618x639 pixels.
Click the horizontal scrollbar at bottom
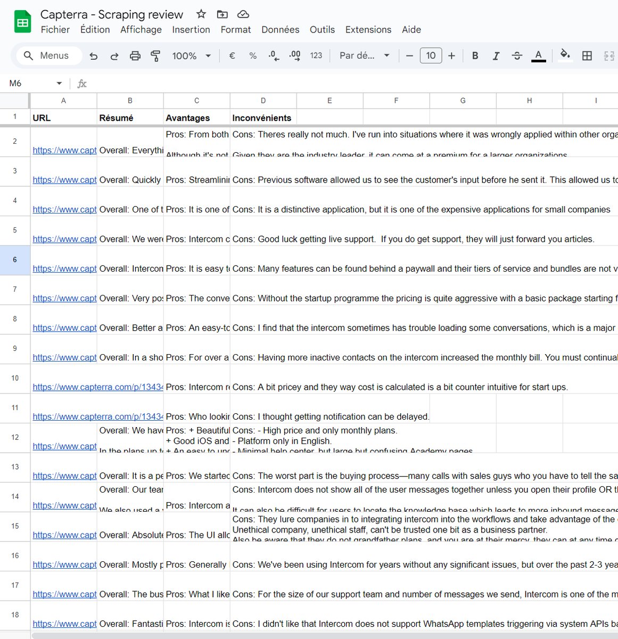[x=325, y=635]
